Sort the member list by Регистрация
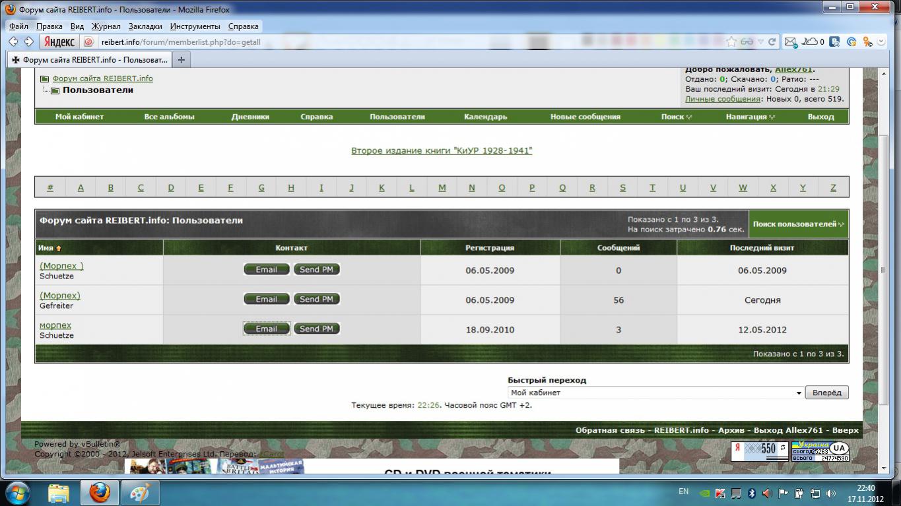Image resolution: width=901 pixels, height=506 pixels. coord(490,248)
